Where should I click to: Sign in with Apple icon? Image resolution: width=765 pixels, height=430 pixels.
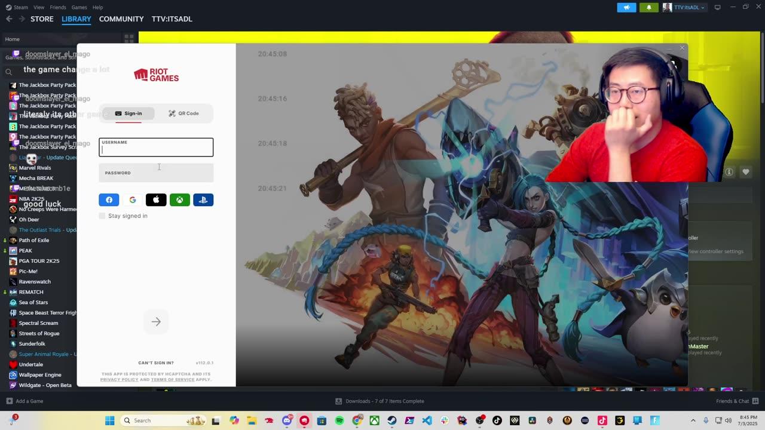click(x=156, y=200)
